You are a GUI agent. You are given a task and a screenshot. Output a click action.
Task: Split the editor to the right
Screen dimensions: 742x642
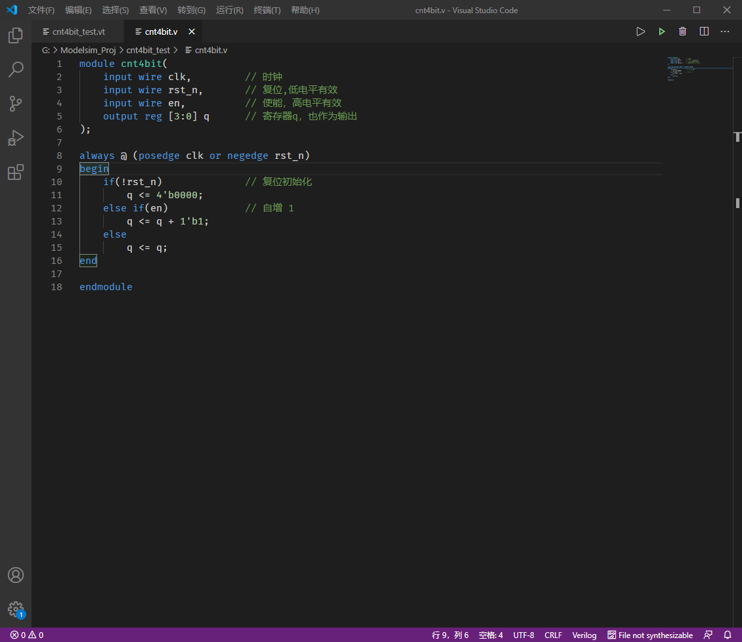704,32
